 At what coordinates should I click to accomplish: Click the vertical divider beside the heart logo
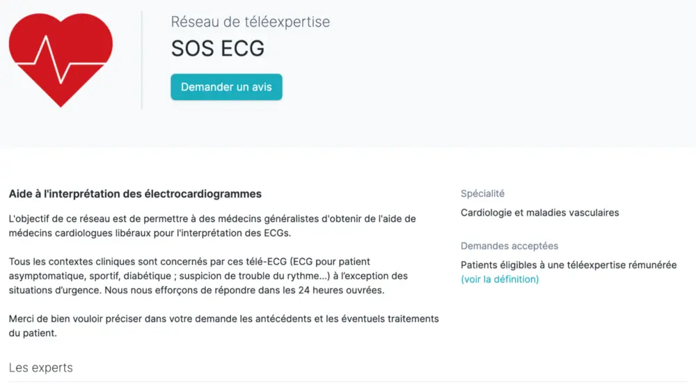coord(142,60)
